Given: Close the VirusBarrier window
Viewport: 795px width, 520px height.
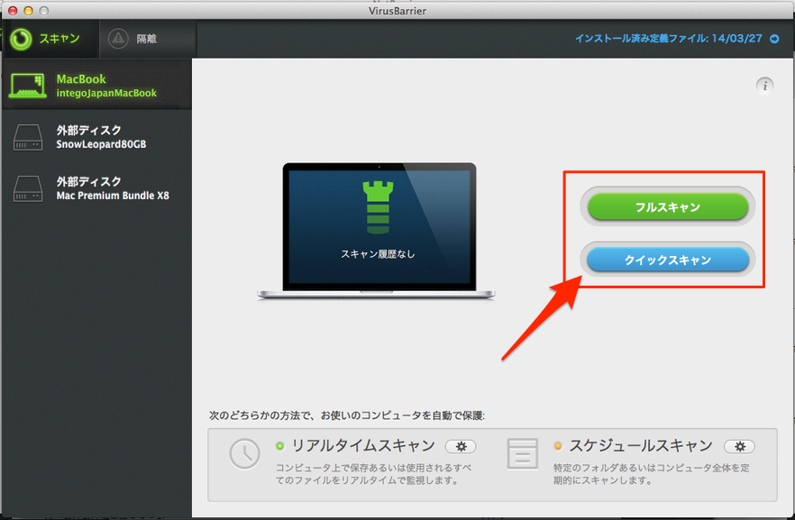Looking at the screenshot, I should (14, 11).
